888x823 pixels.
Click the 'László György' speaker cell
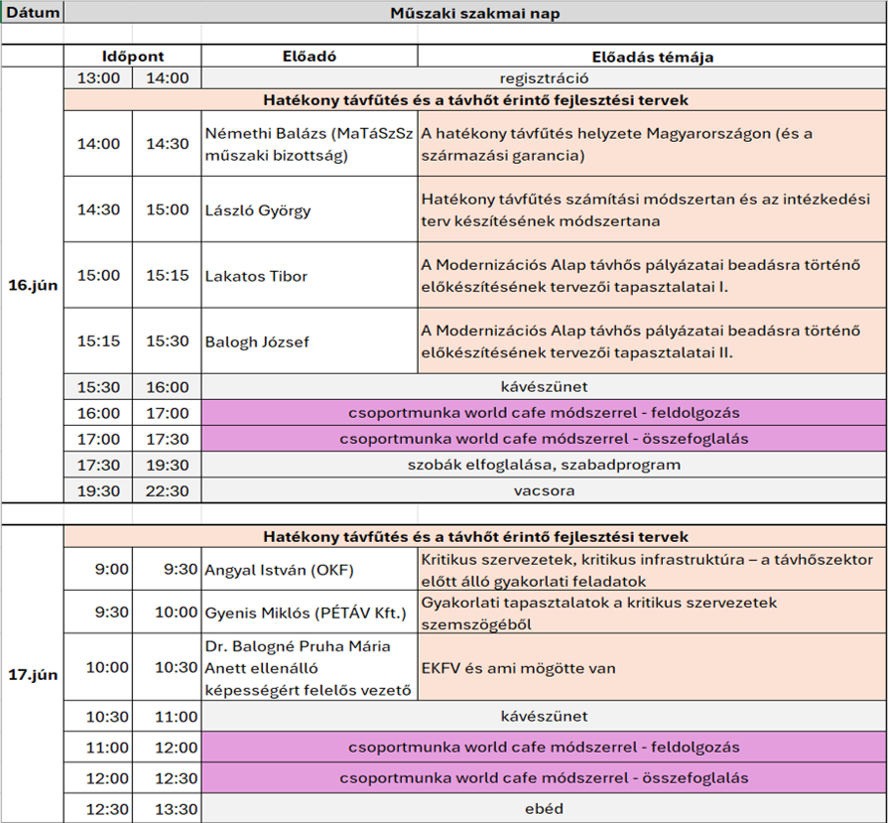pyautogui.click(x=310, y=209)
